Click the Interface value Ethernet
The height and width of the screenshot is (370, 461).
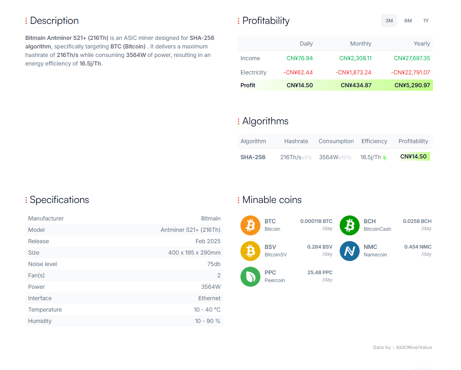[x=209, y=298]
